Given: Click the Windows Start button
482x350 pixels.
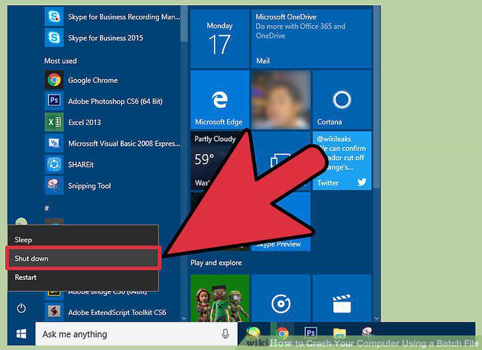Looking at the screenshot, I should (21, 333).
